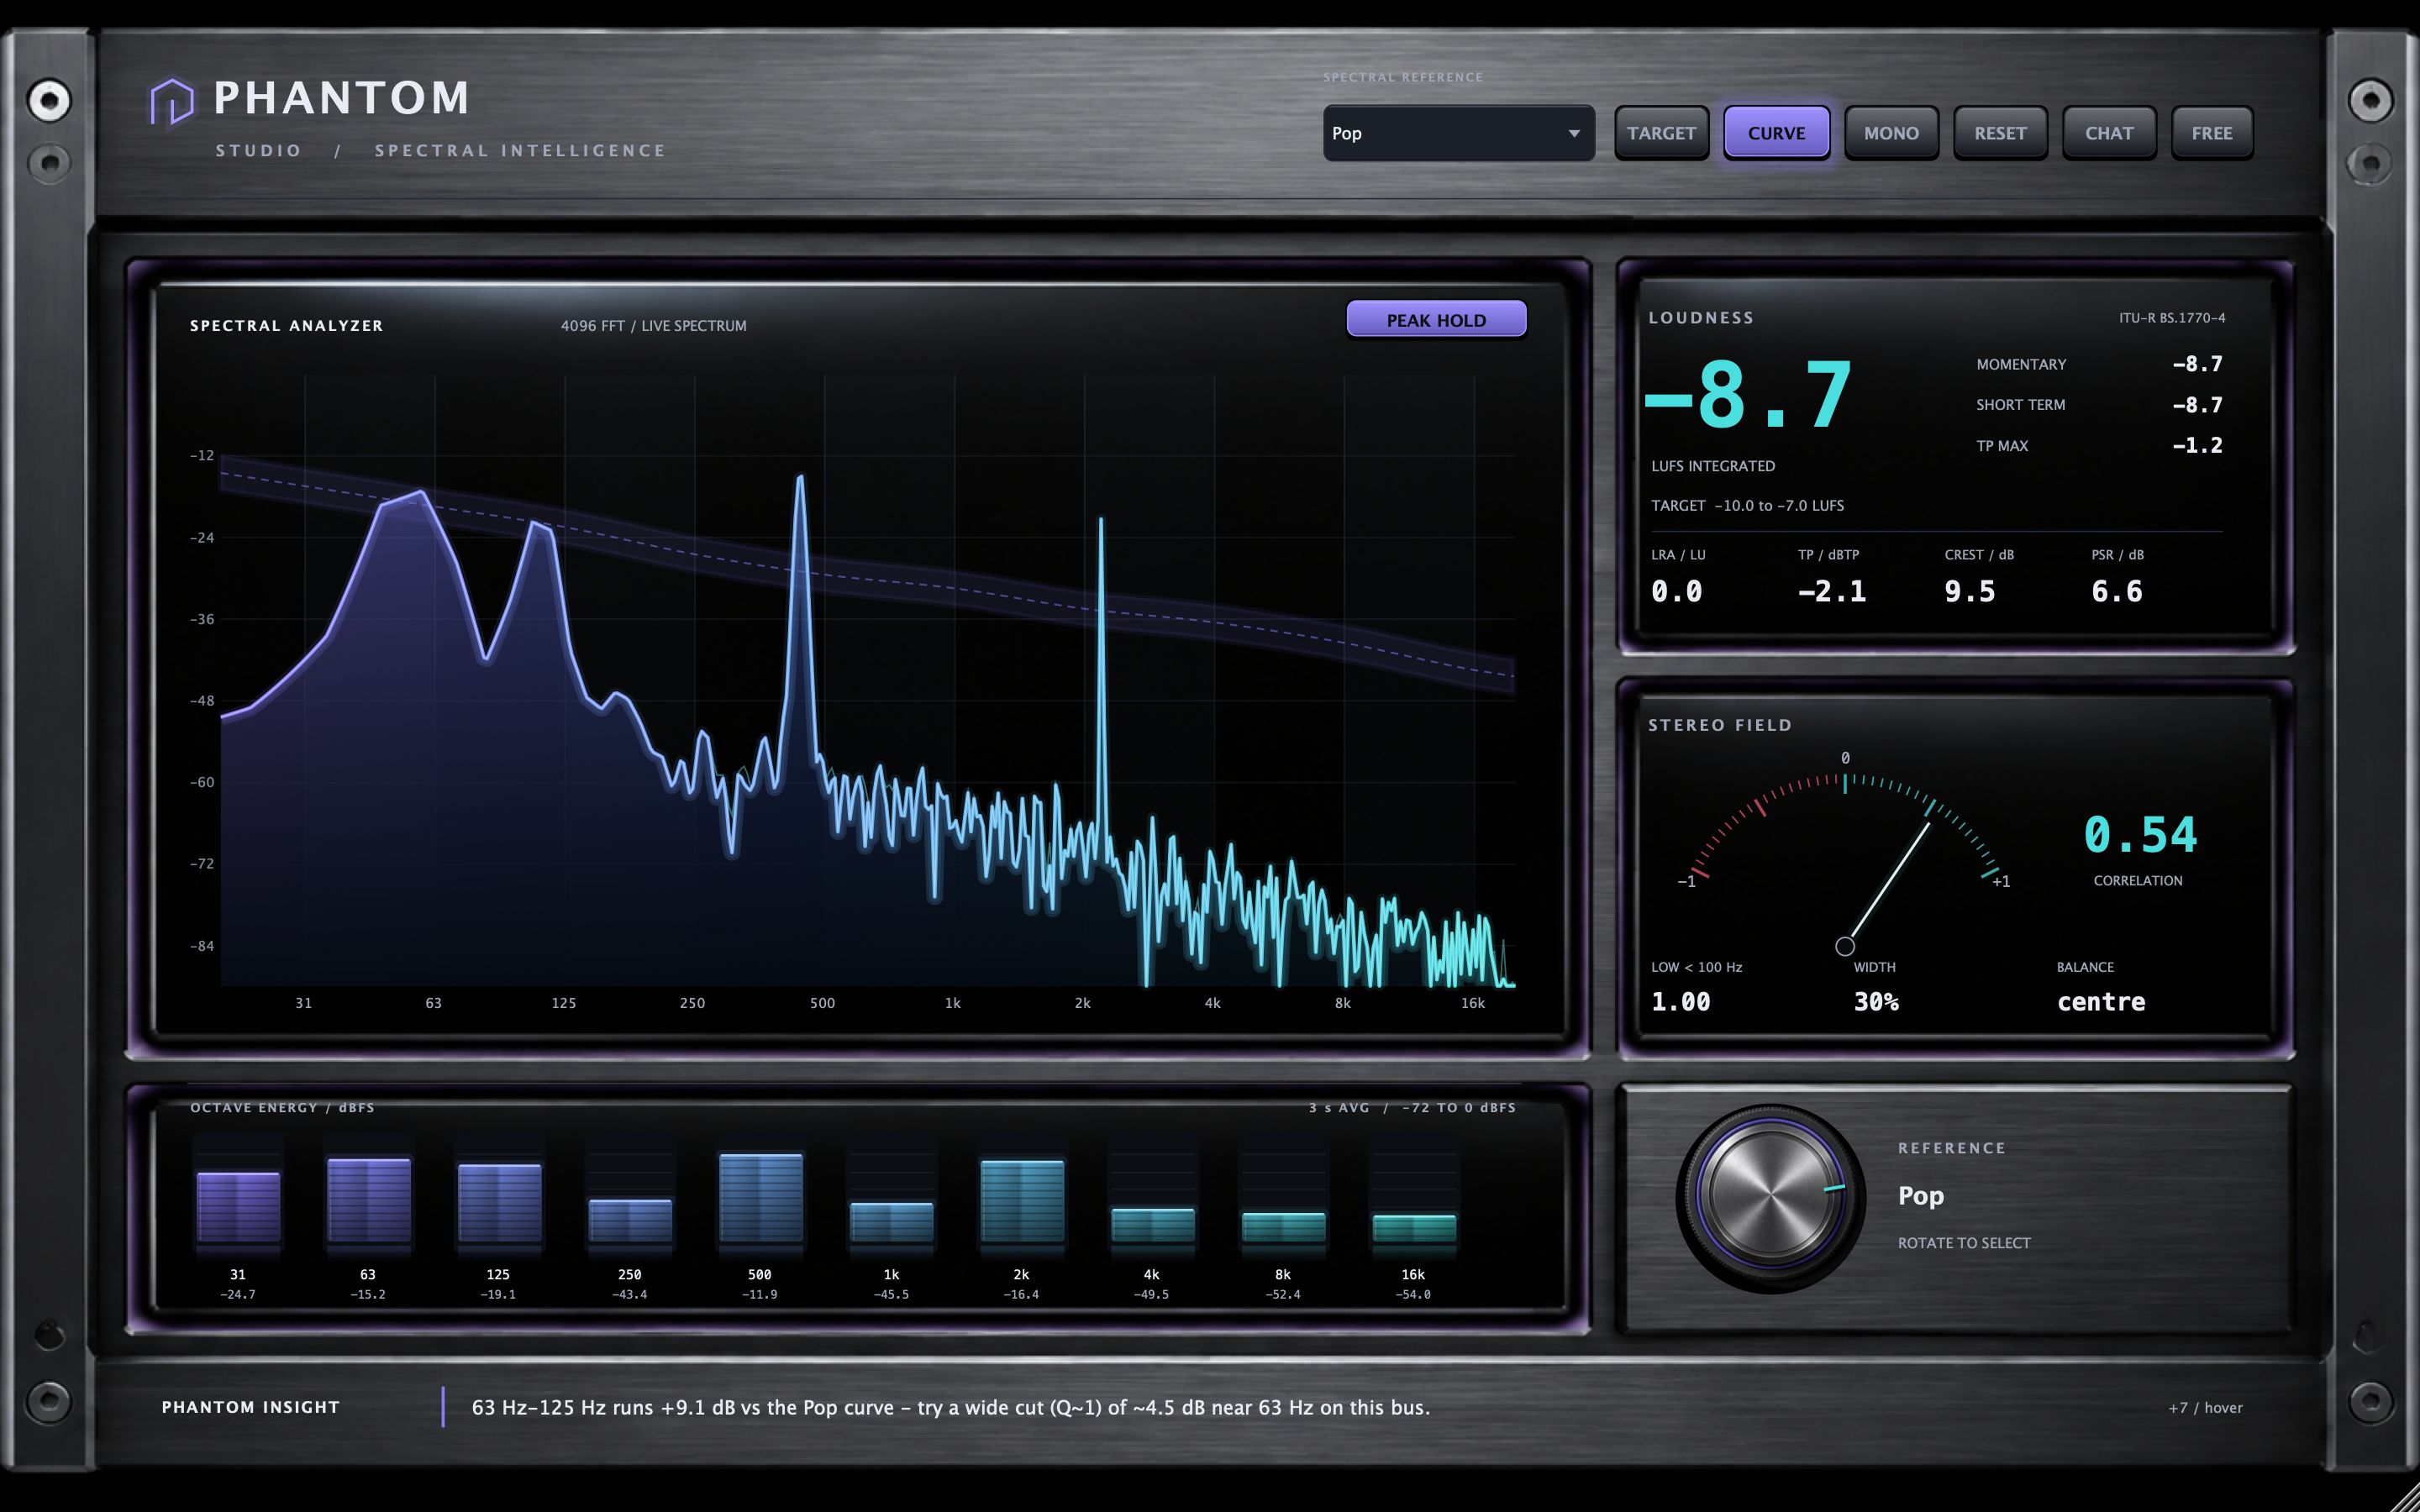Click the '3 s AVG / -72 TO 0 dBFS' label
2420x1512 pixels.
tap(1412, 1108)
